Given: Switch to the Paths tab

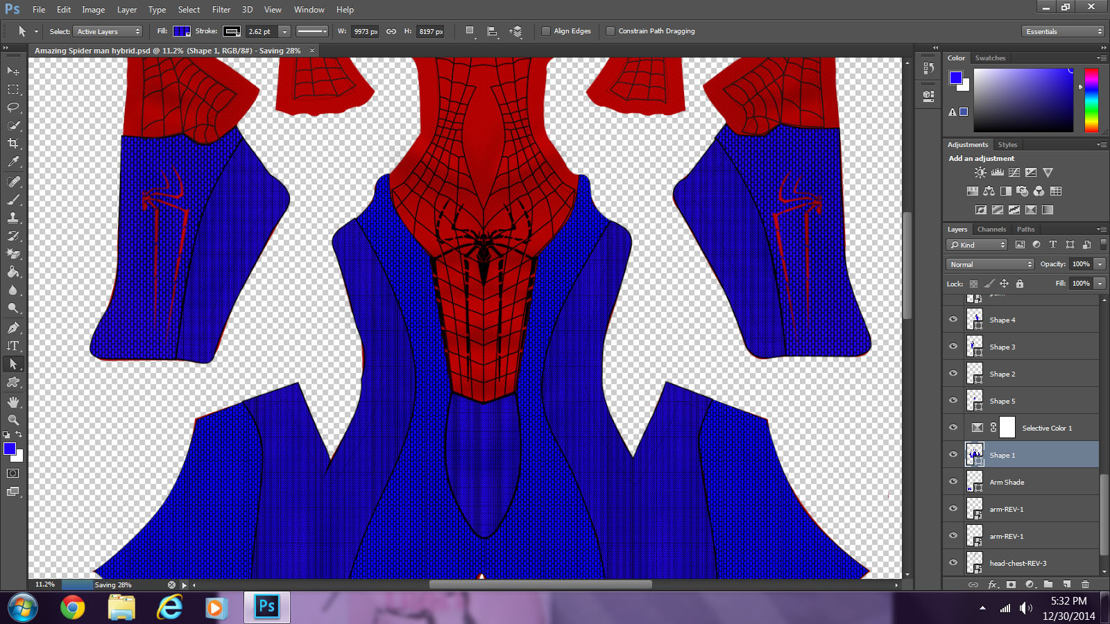Looking at the screenshot, I should tap(1025, 229).
